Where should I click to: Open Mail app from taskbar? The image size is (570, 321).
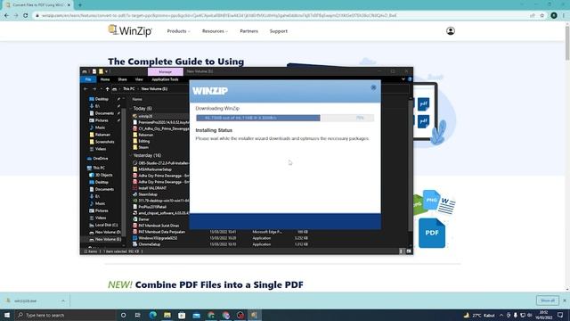tap(197, 315)
